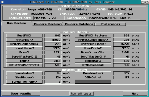Image resolution: width=149 pixels, height=97 pixels.
Task: Click the RectFill() Pattern result 839
Action: [122, 35]
